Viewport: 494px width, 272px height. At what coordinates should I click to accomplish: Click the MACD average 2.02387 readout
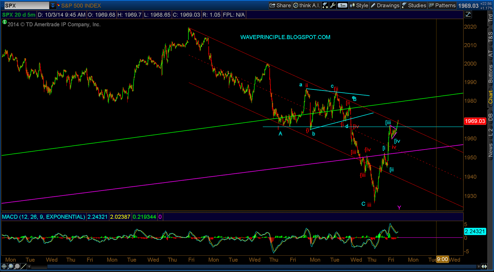pyautogui.click(x=120, y=217)
